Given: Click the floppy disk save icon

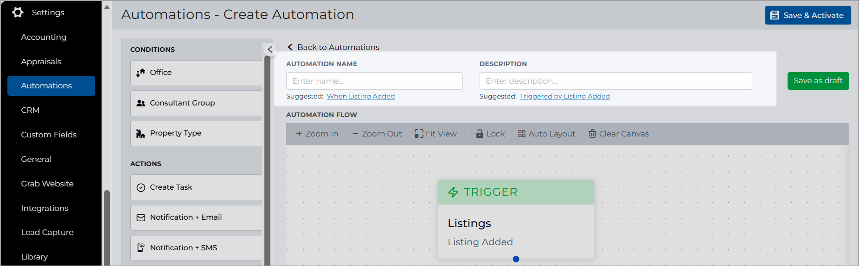Looking at the screenshot, I should [x=775, y=15].
